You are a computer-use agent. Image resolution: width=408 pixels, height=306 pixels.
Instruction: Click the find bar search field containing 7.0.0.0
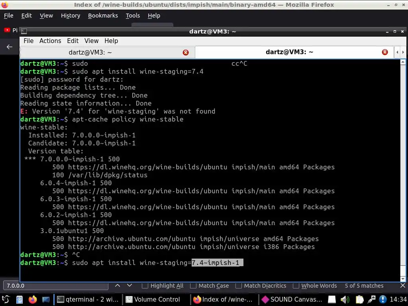pyautogui.click(x=56, y=286)
